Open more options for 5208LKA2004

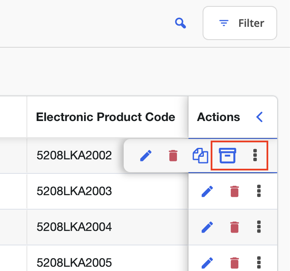[259, 227]
